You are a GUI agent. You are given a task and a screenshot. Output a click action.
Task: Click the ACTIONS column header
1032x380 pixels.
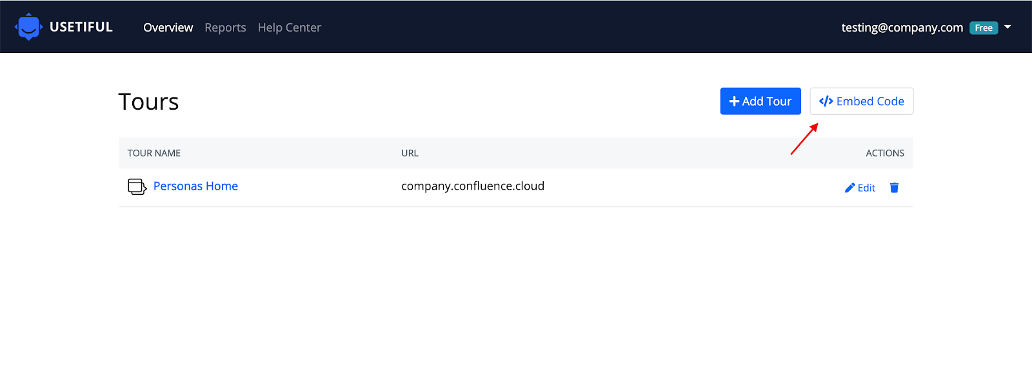coord(885,153)
